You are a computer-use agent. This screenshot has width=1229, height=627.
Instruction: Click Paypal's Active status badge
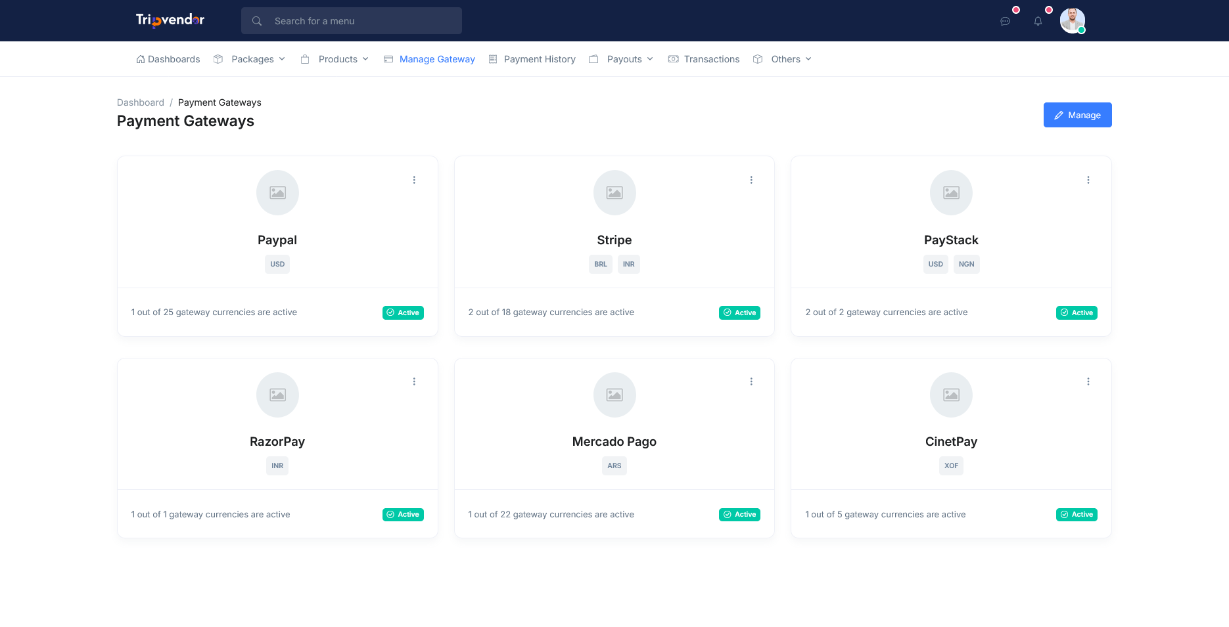point(403,313)
